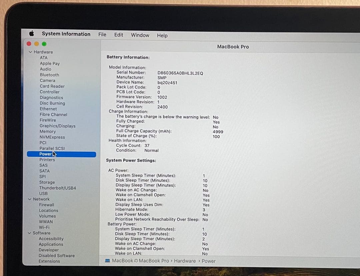360x276 pixels.
Task: Open the File menu
Action: [x=102, y=34]
